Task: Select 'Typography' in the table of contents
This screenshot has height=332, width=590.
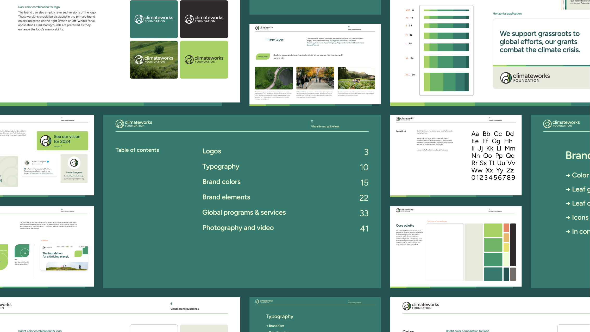Action: click(x=221, y=167)
